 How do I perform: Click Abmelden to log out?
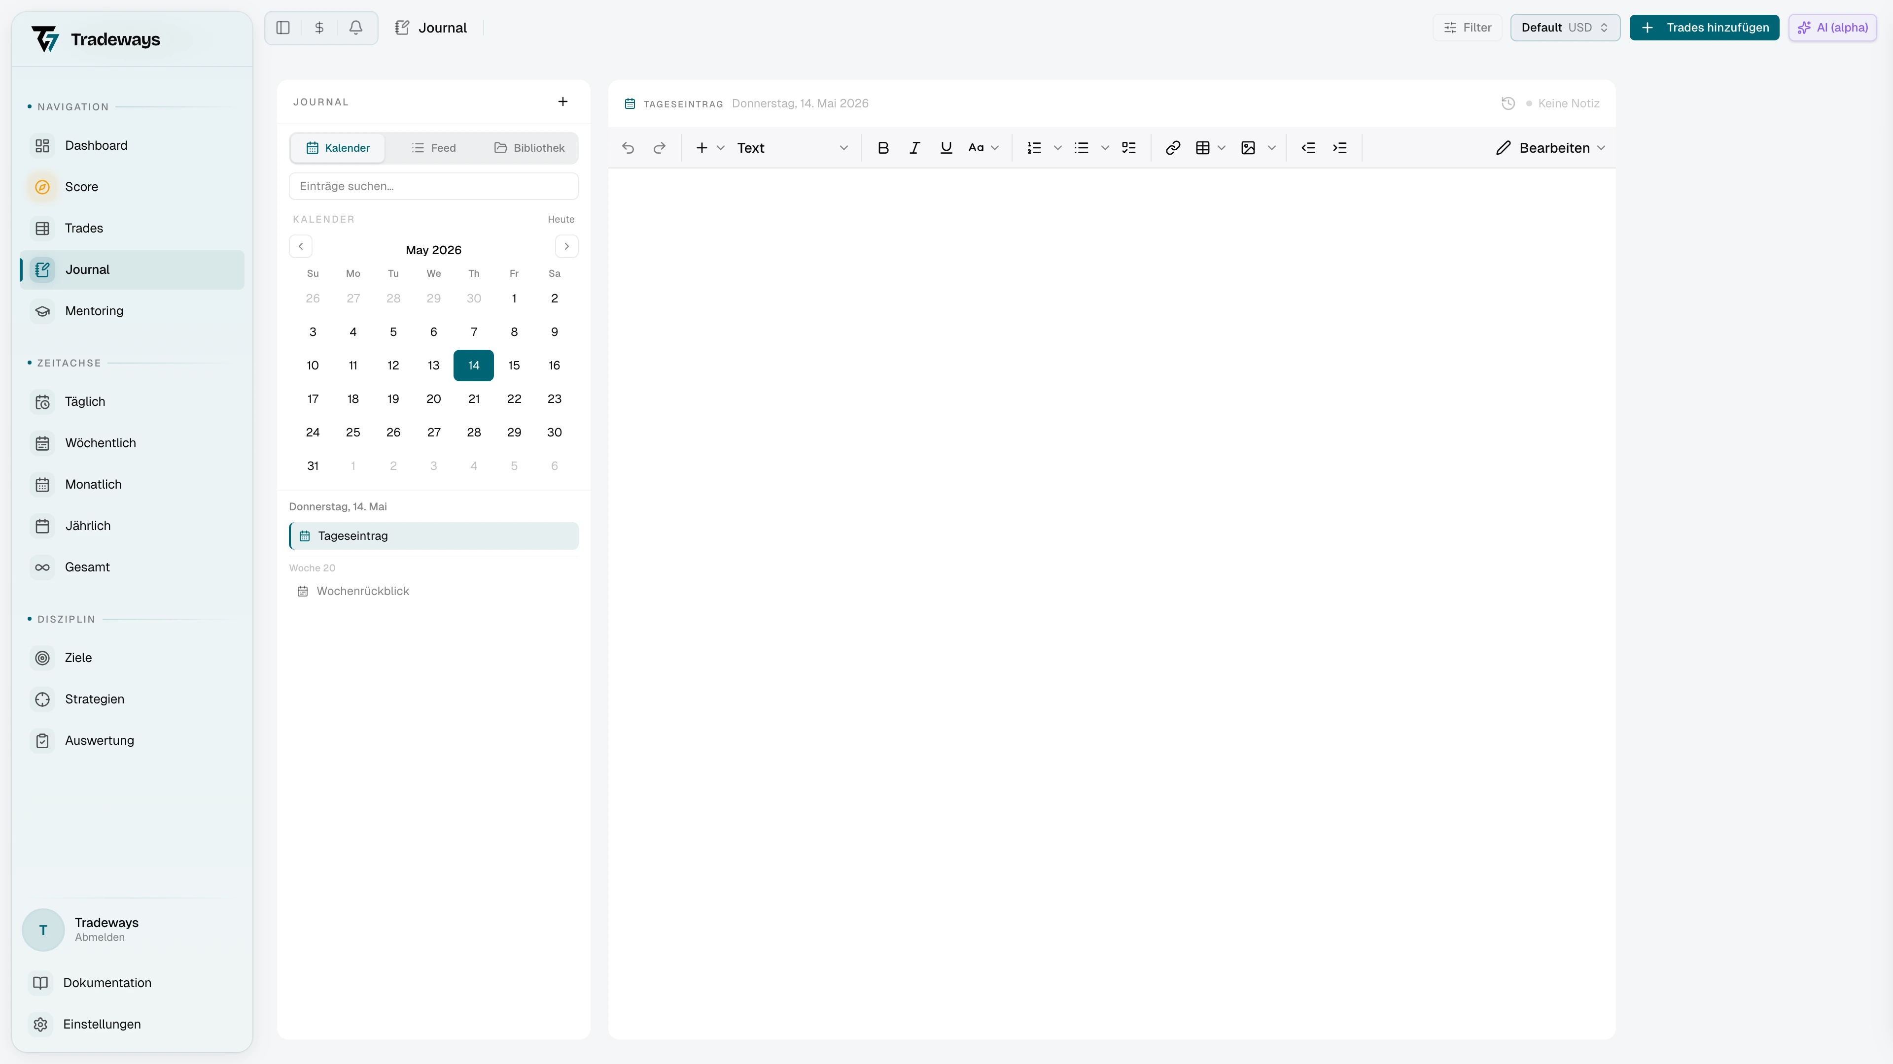[99, 938]
